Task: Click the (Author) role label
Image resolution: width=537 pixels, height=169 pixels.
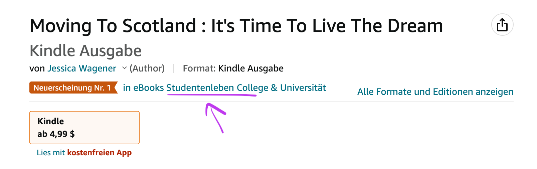Action: click(147, 68)
